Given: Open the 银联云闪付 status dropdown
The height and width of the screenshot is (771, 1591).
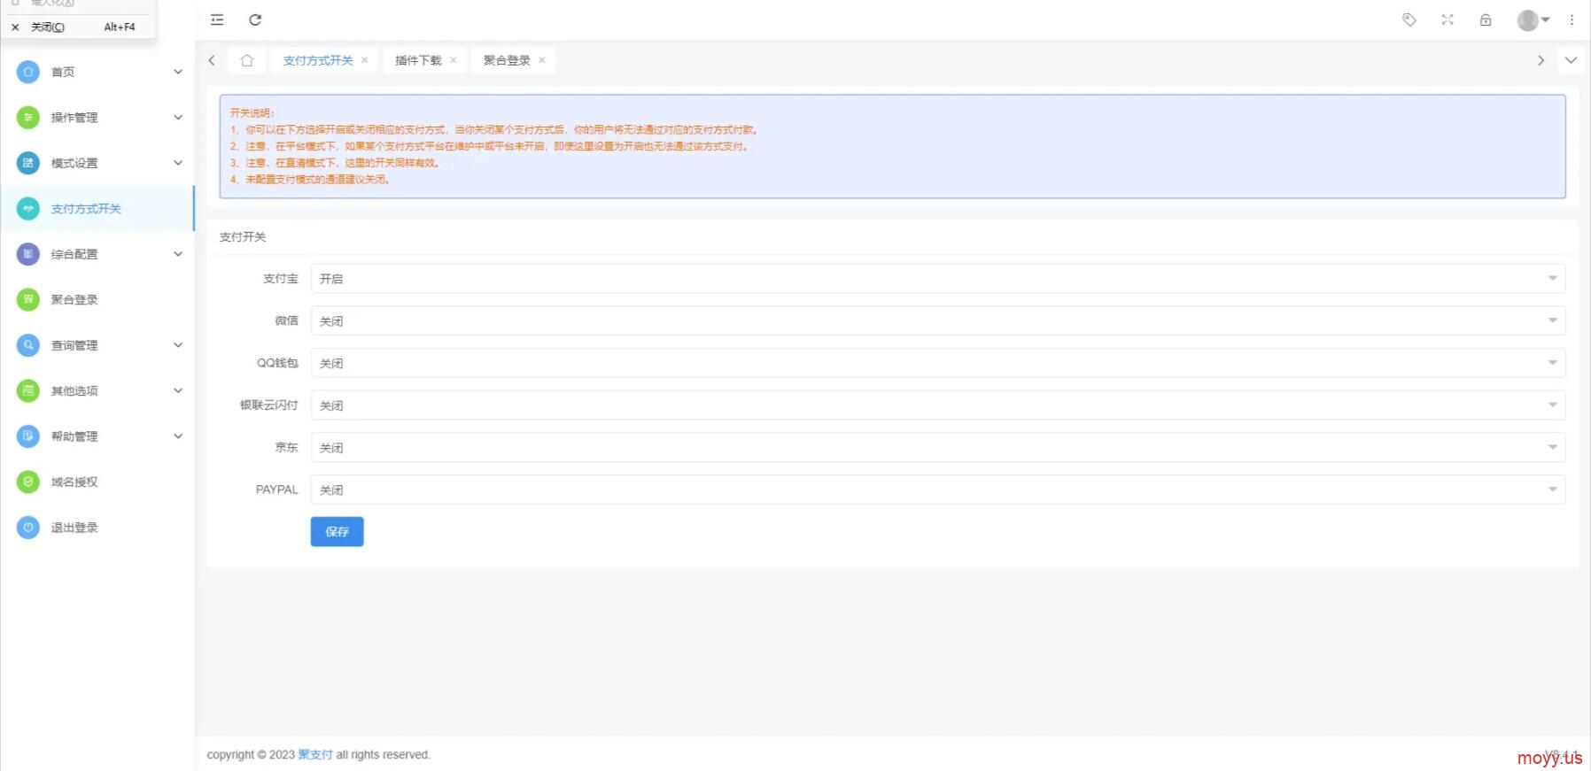Looking at the screenshot, I should (938, 405).
